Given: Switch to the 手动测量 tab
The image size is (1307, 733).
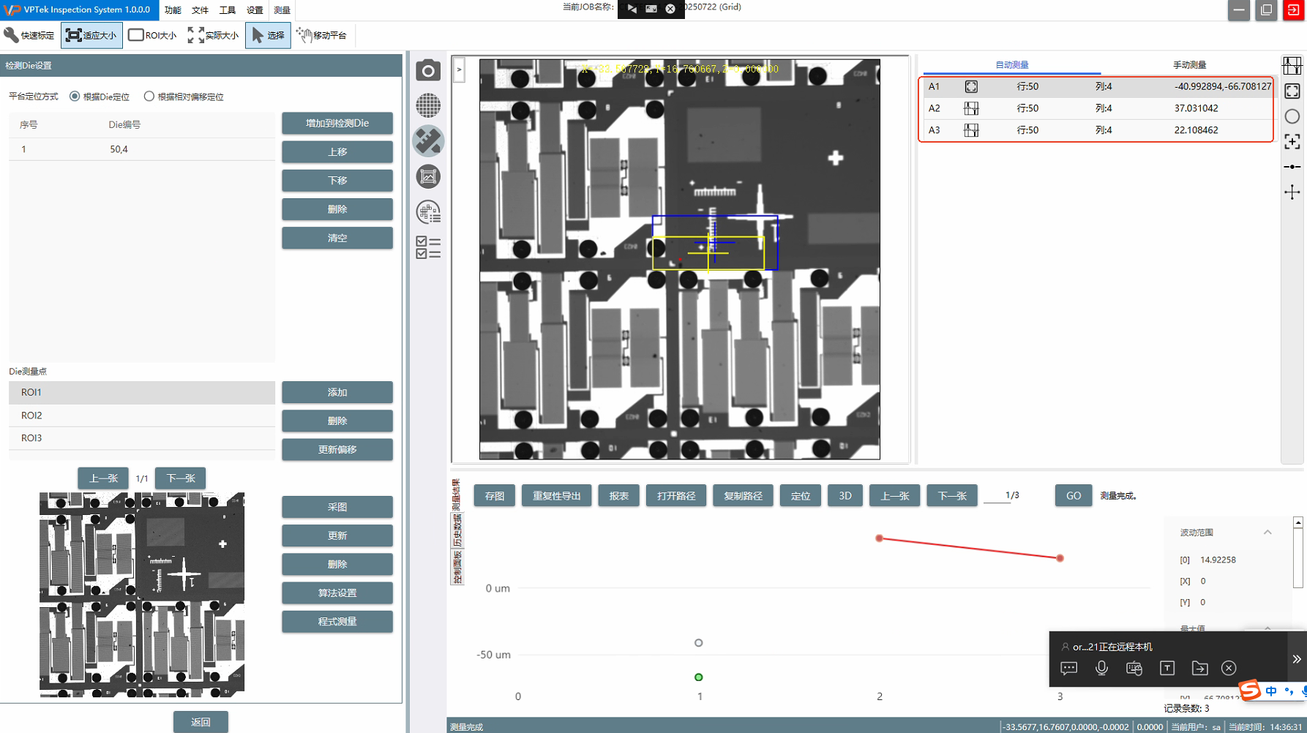Looking at the screenshot, I should click(1189, 65).
